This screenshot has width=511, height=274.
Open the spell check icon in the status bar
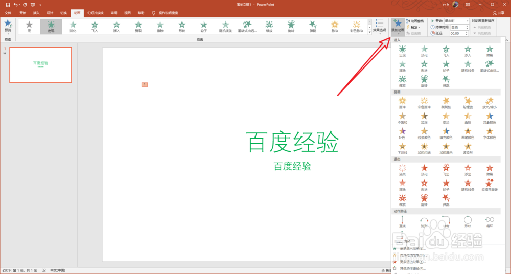43,271
